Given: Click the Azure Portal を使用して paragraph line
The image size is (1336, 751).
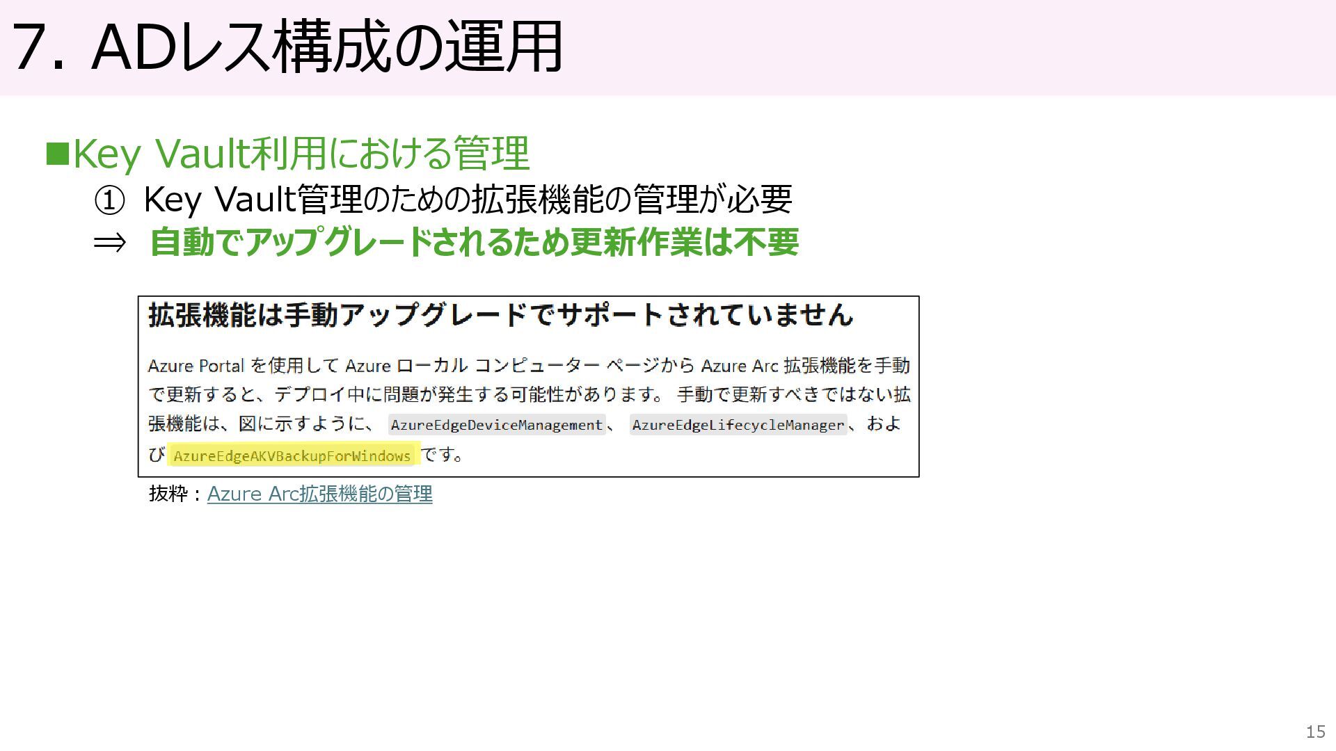Looking at the screenshot, I should pos(244,366).
